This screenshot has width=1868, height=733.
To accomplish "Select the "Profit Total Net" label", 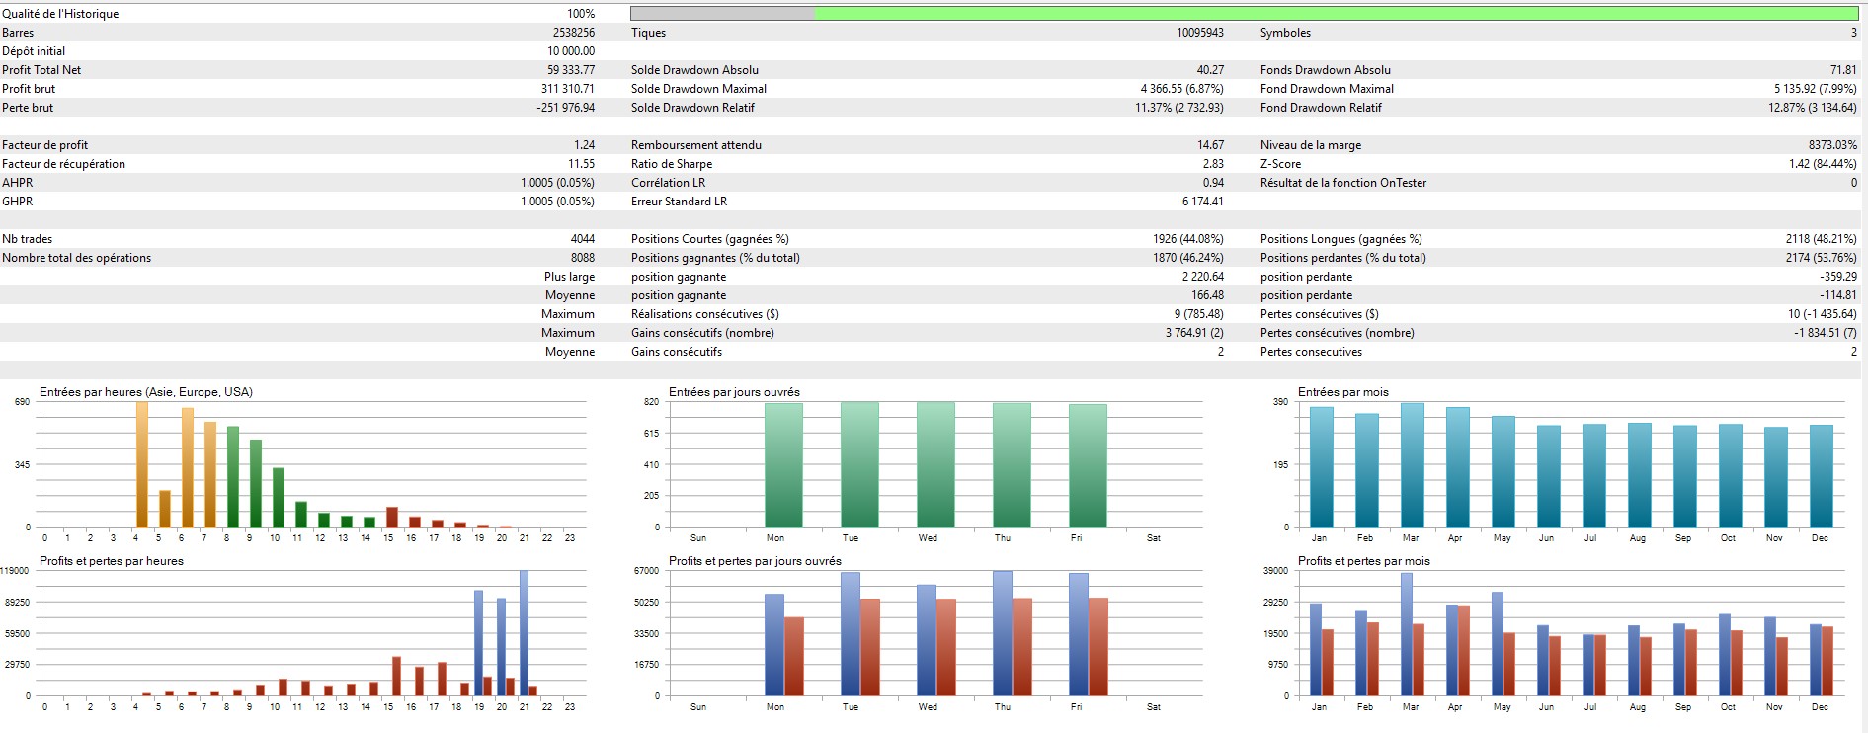I will tap(41, 70).
